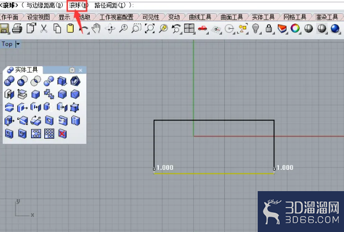Click the highlighted yellow bottom edge
The width and height of the screenshot is (344, 232).
coord(214,173)
